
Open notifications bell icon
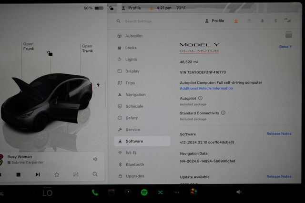[x=263, y=21]
